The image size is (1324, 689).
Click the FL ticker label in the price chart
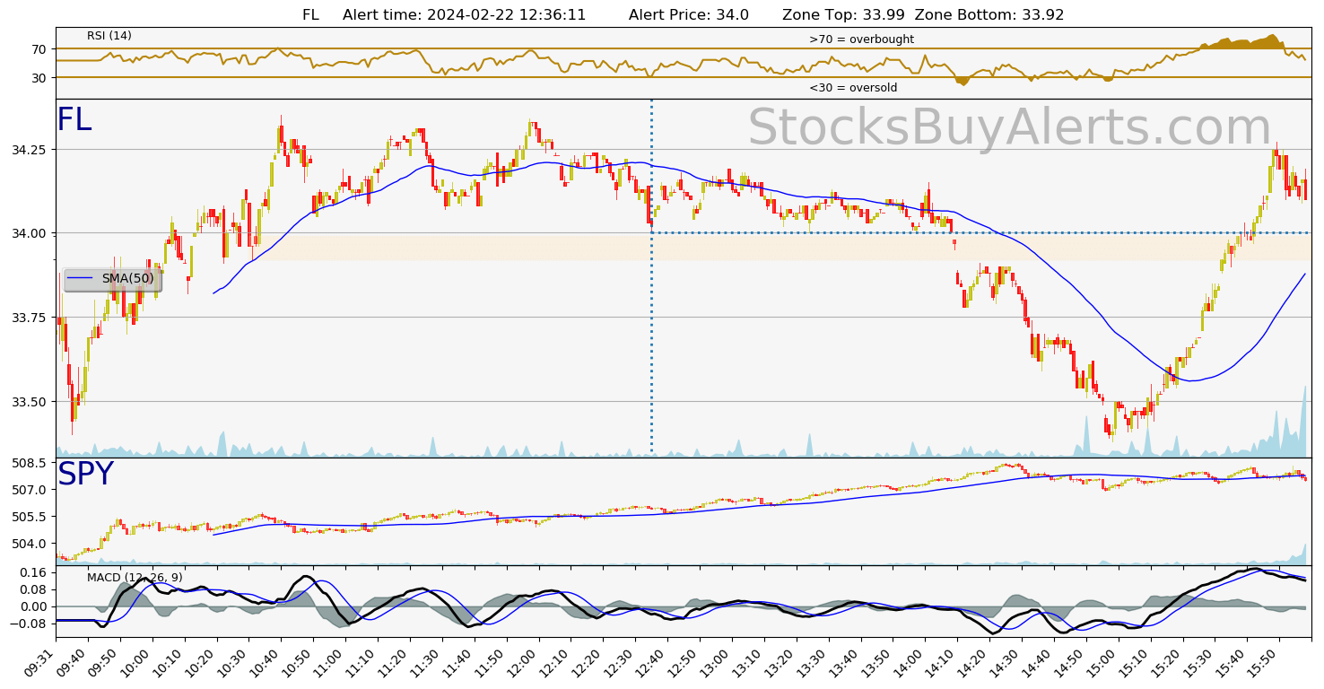point(74,120)
